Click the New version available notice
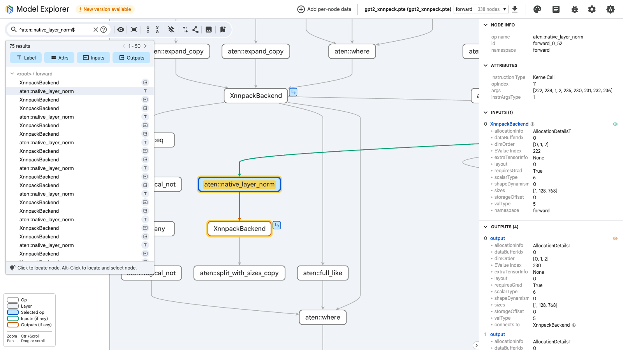 point(105,9)
